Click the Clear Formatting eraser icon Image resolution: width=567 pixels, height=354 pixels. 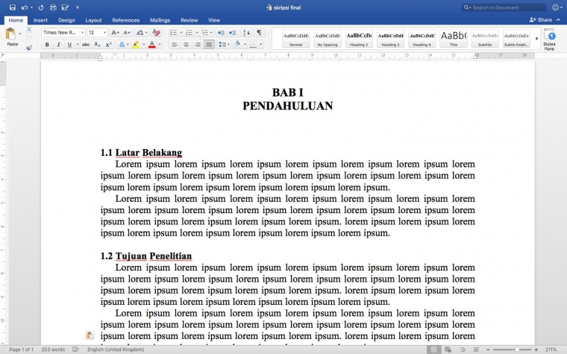pyautogui.click(x=156, y=33)
